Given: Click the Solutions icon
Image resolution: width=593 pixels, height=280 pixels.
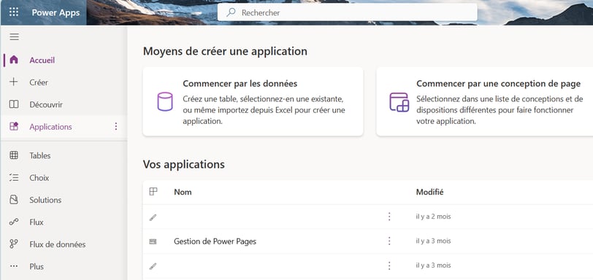Looking at the screenshot, I should [x=14, y=200].
